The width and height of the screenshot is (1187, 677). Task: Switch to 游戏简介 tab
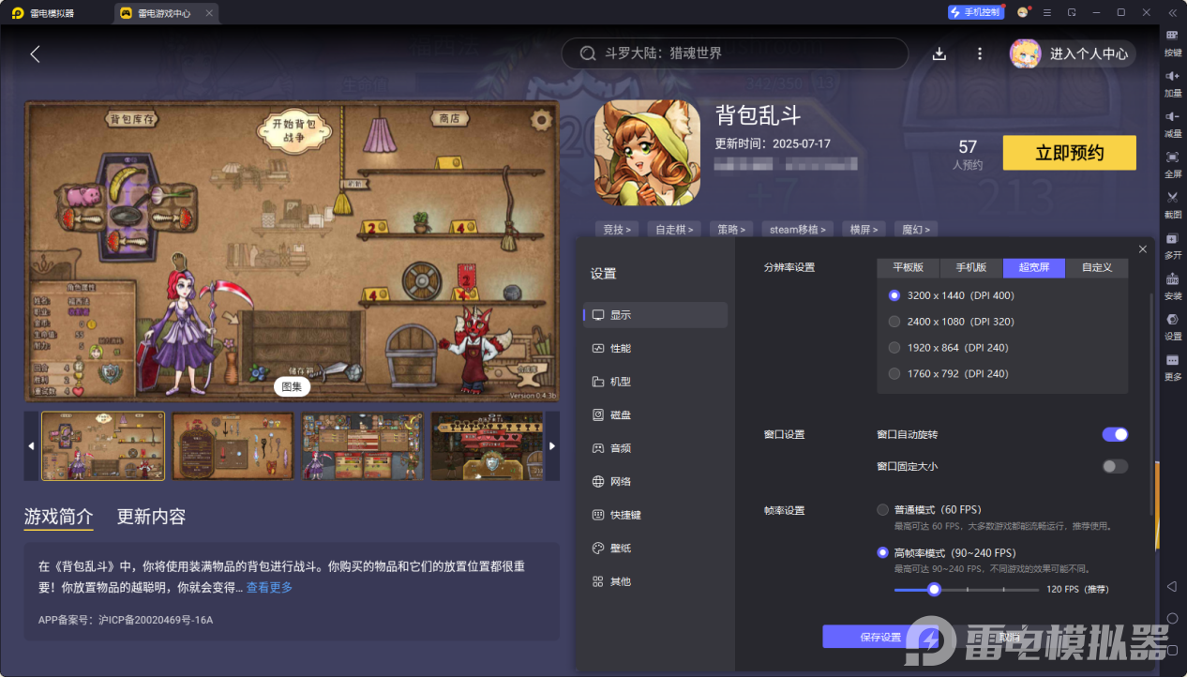click(58, 517)
